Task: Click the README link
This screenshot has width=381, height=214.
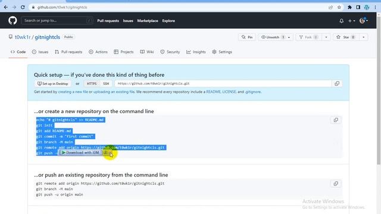Action: pos(213,92)
